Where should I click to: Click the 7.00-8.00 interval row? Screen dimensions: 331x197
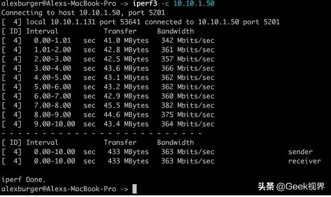108,105
